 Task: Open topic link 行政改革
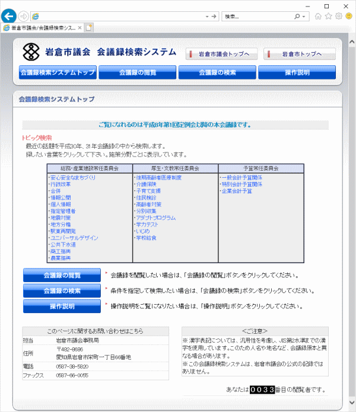(61, 184)
